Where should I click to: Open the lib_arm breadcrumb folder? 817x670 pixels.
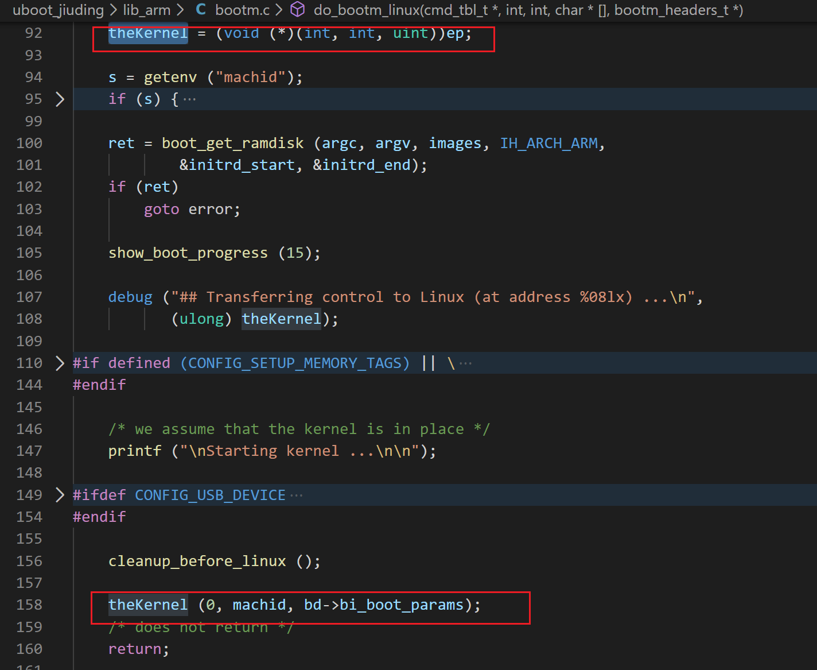pos(146,10)
